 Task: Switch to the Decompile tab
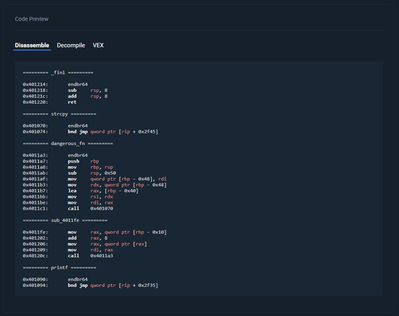coord(71,45)
